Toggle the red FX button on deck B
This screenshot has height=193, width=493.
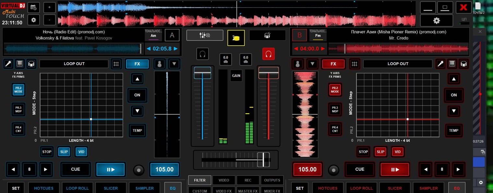(x=333, y=64)
